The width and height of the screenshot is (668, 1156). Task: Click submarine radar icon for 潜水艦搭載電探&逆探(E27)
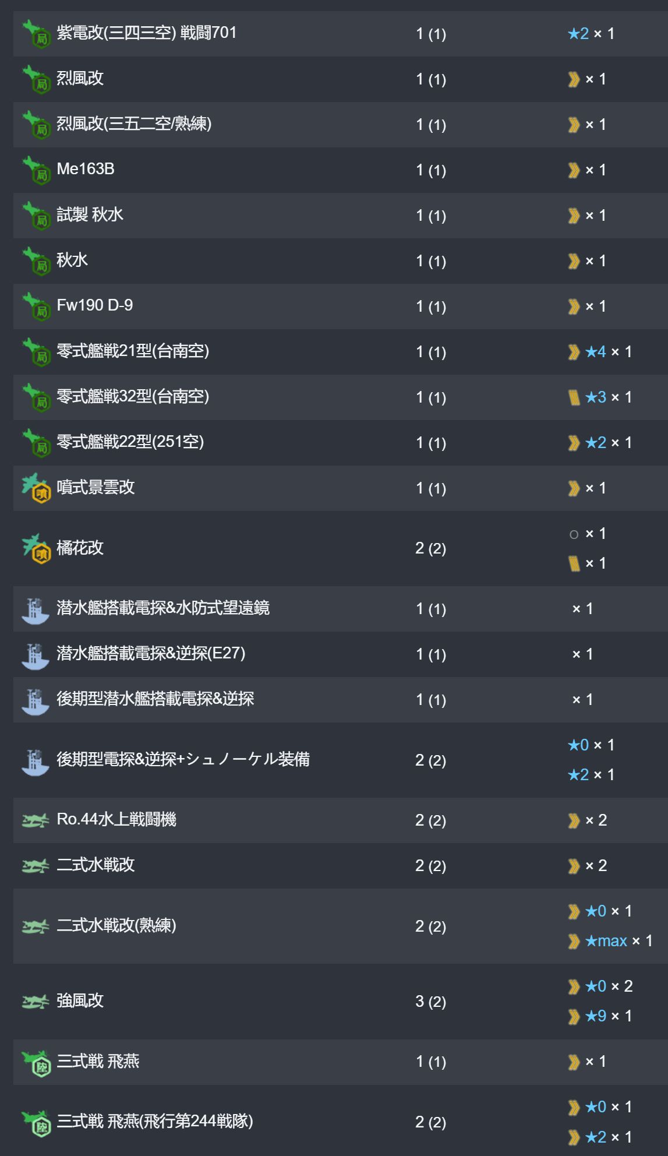[35, 654]
